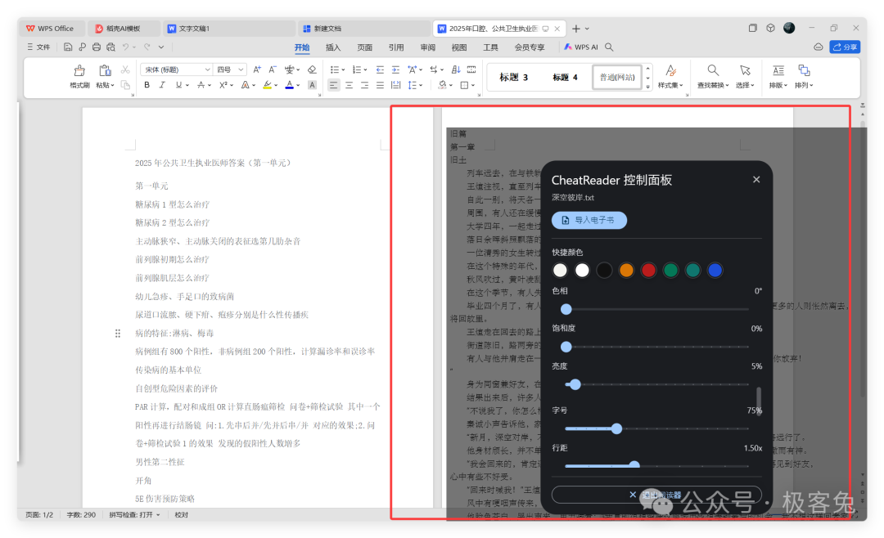Increase paragraph indent
884x538 pixels.
click(x=395, y=69)
